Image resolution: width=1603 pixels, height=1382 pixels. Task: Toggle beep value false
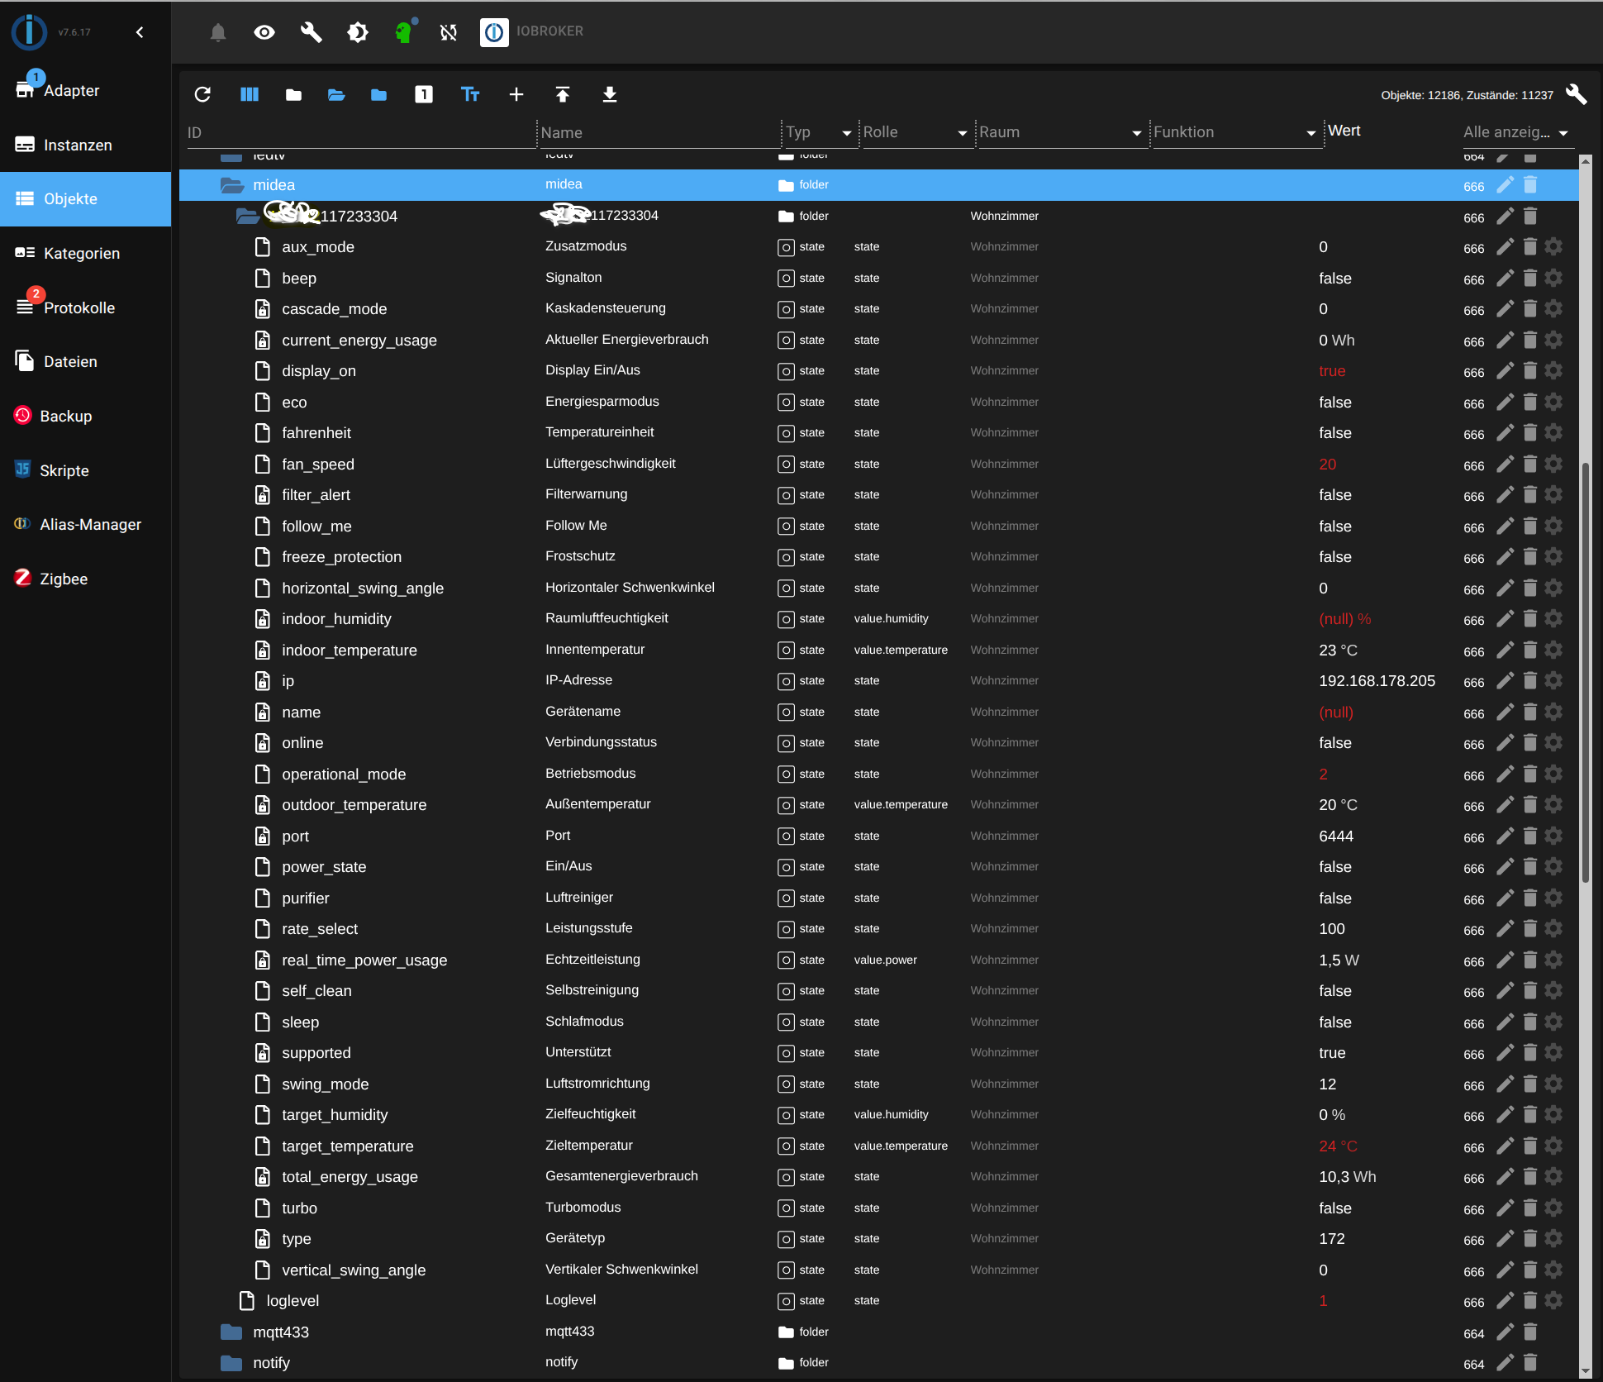point(1335,279)
